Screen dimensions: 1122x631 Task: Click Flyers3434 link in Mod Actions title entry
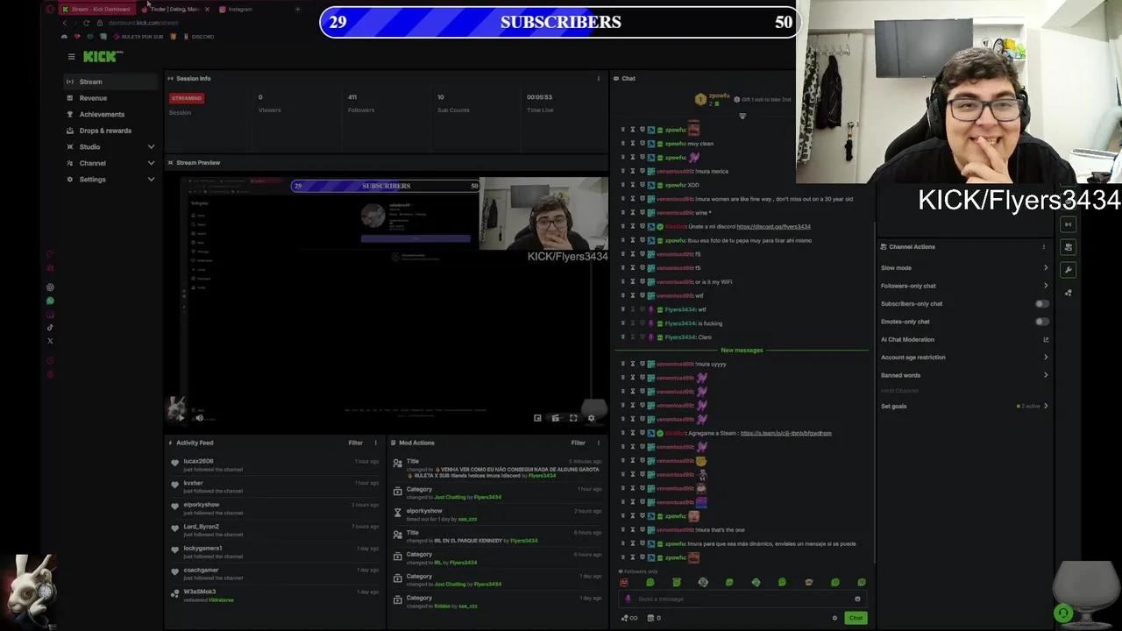pyautogui.click(x=542, y=476)
